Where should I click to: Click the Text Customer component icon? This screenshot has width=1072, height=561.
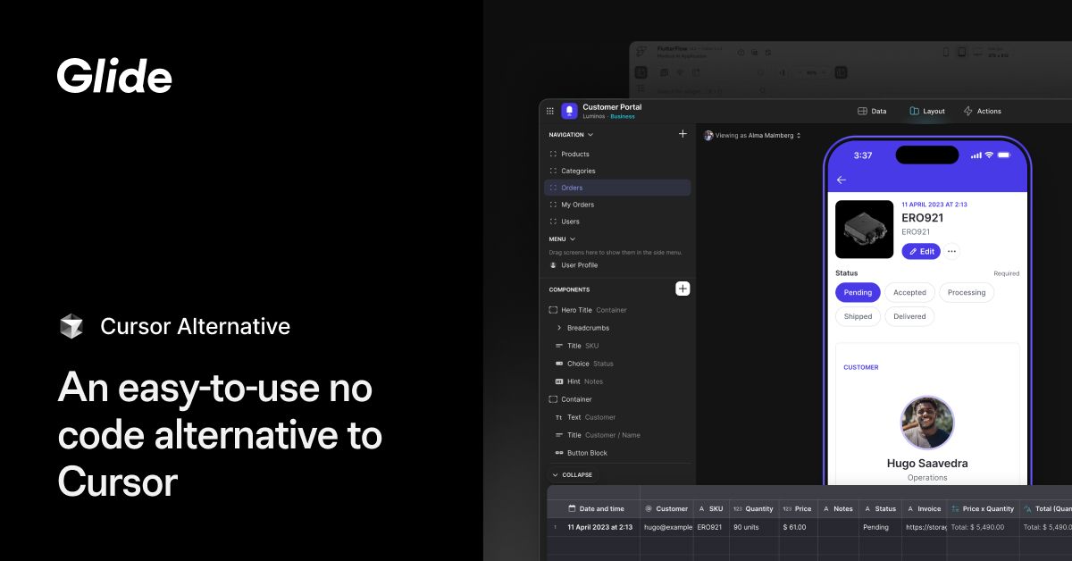coord(558,417)
